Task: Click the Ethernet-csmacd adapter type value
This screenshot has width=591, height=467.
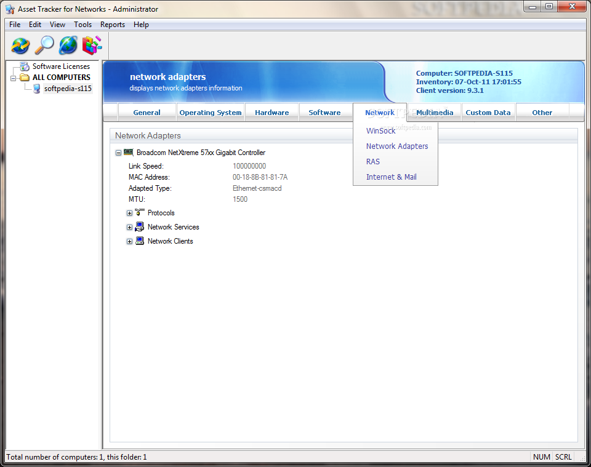Action: point(257,188)
